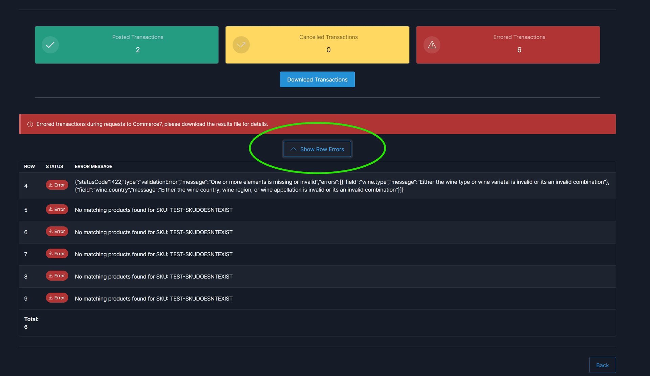The height and width of the screenshot is (376, 650).
Task: Click the Errored Transactions warning triangle icon
Action: pyautogui.click(x=432, y=45)
